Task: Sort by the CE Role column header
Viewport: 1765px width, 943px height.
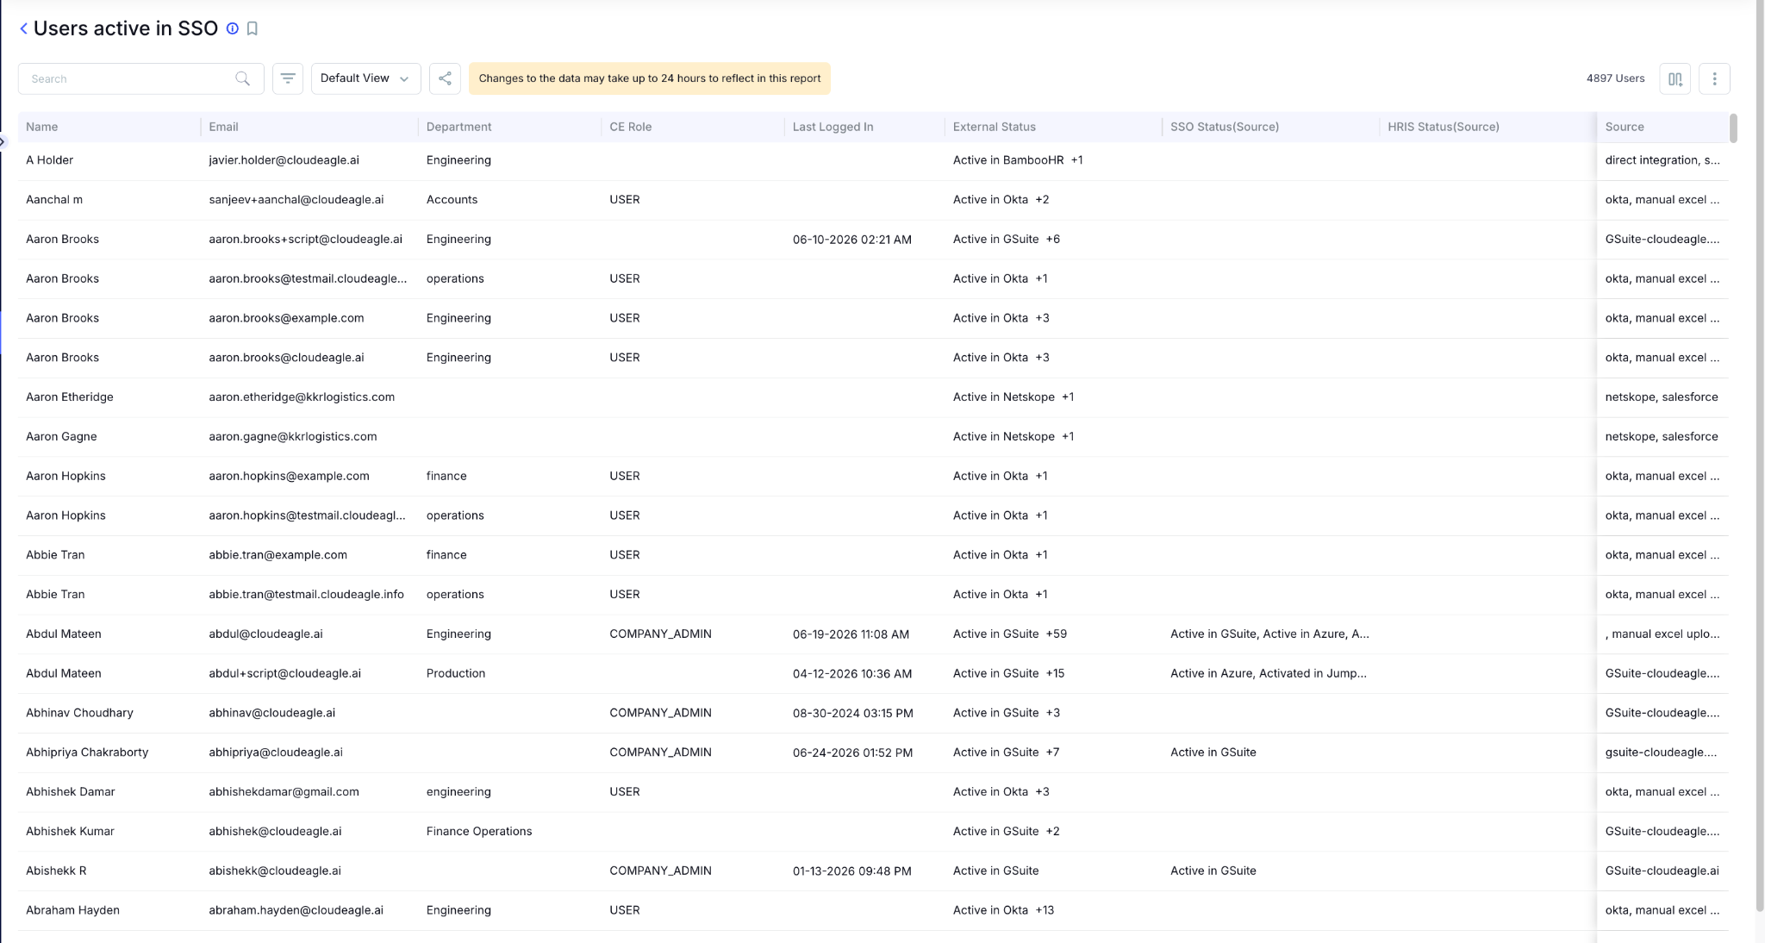Action: tap(630, 127)
